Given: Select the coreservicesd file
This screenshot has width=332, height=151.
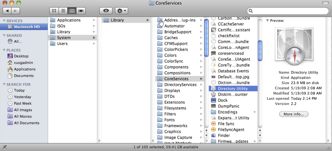Looking at the screenshot, I should 233,54.
